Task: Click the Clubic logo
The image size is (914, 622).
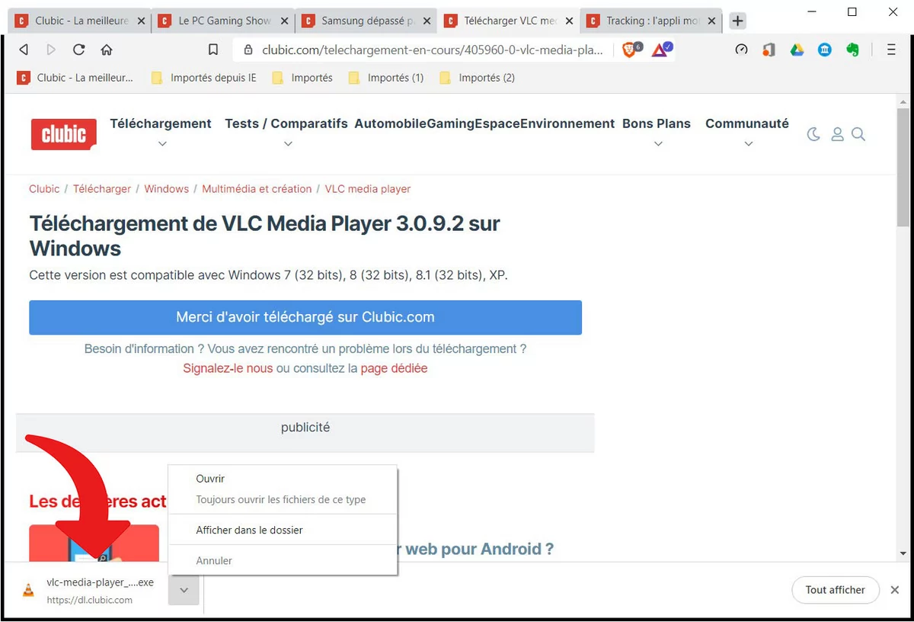Action: click(x=64, y=134)
